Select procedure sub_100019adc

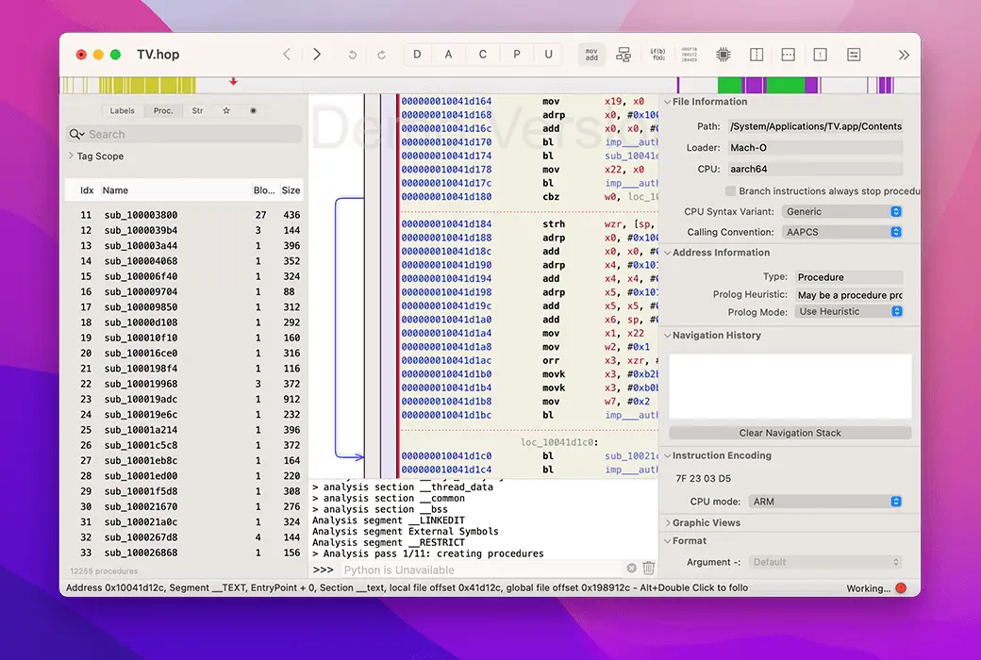point(184,399)
